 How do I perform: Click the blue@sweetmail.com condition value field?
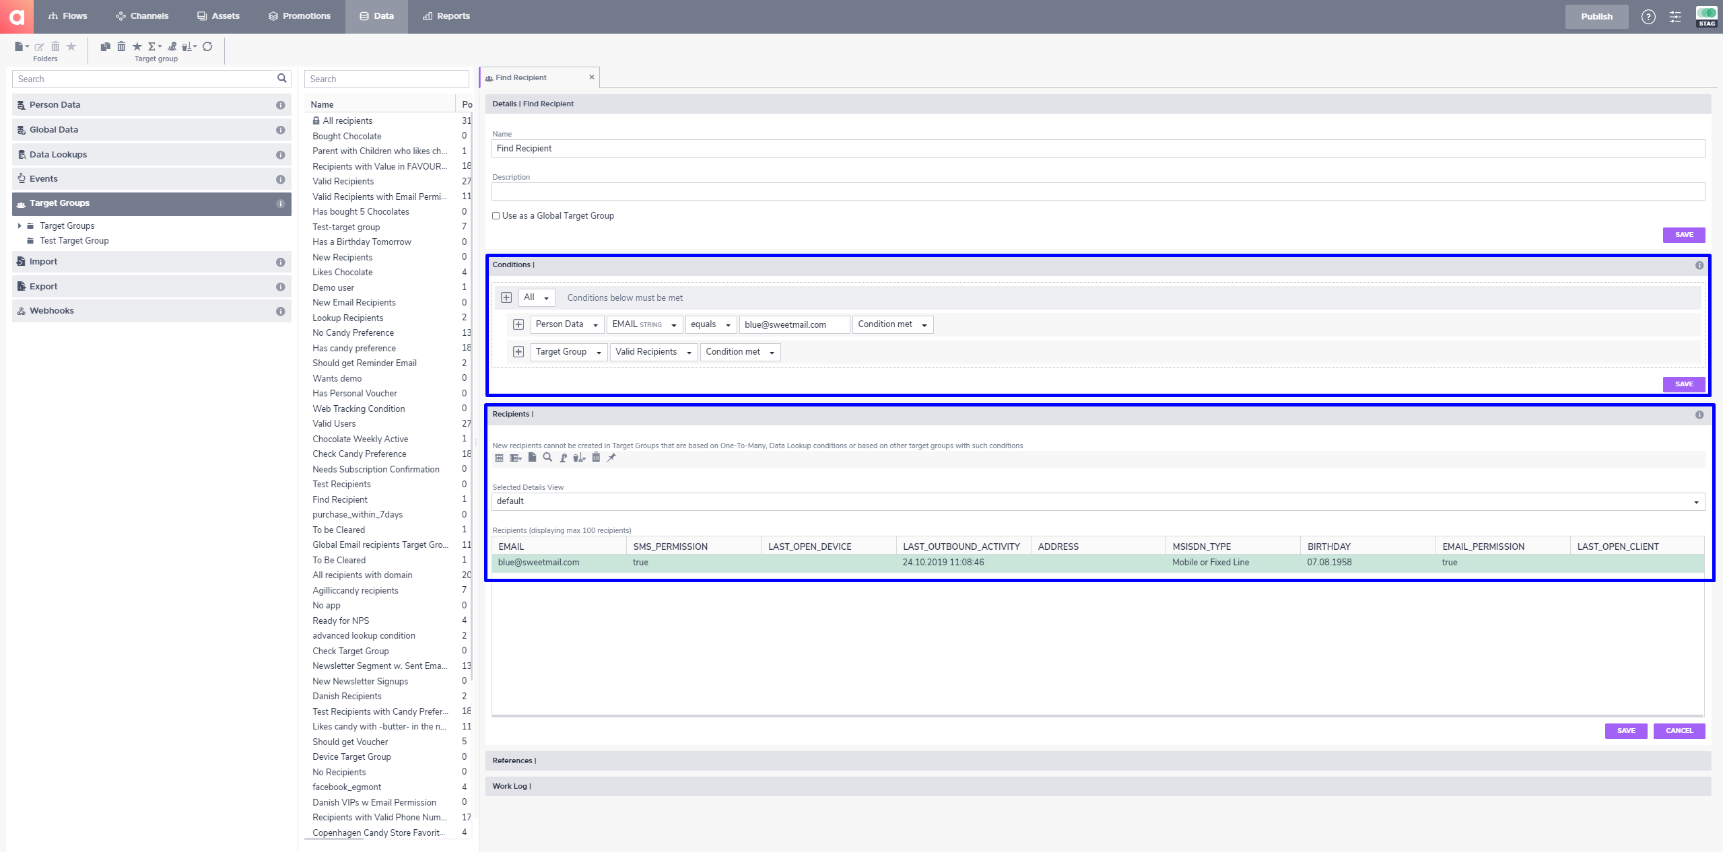795,324
